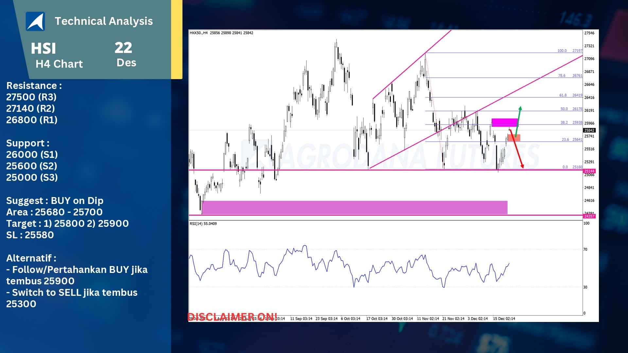Click the red DISCLAIMER ON text
Viewport: 628px width, 353px height.
[232, 316]
